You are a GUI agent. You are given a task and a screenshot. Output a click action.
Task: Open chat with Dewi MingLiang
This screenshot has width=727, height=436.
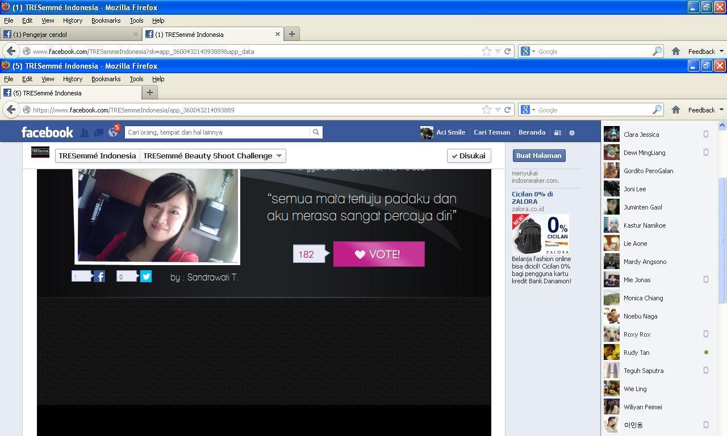click(x=657, y=153)
